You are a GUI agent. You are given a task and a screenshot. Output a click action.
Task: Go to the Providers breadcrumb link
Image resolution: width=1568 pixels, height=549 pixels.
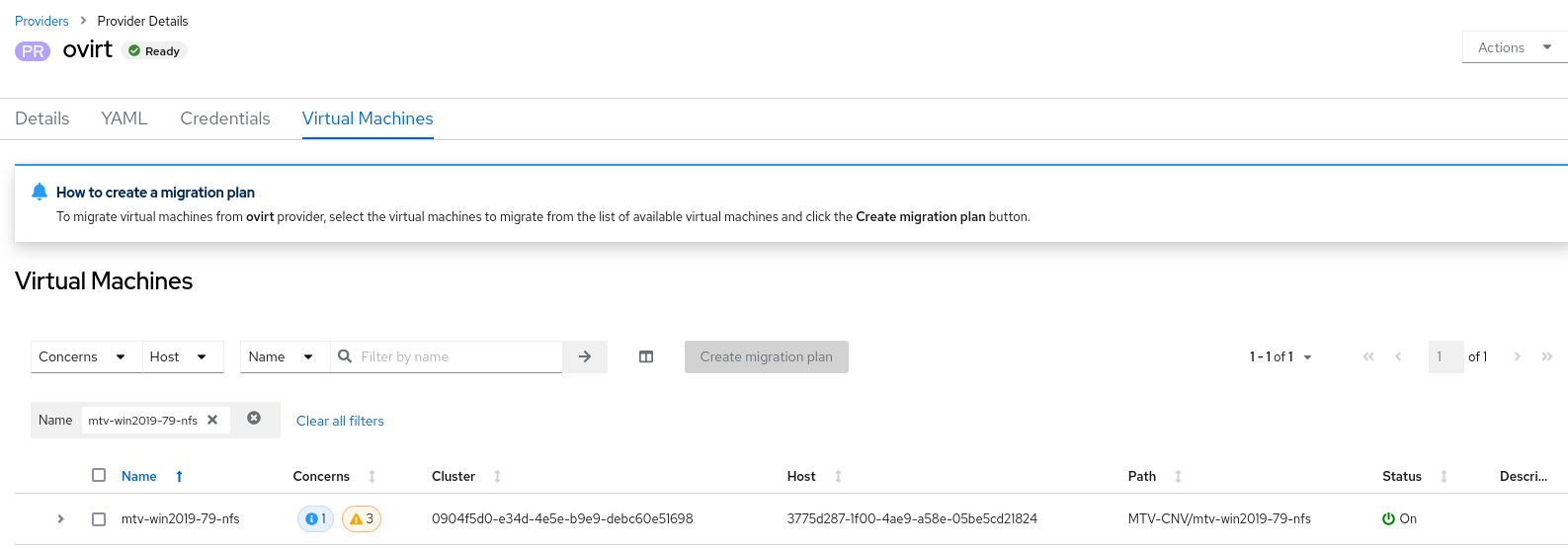pyautogui.click(x=41, y=21)
